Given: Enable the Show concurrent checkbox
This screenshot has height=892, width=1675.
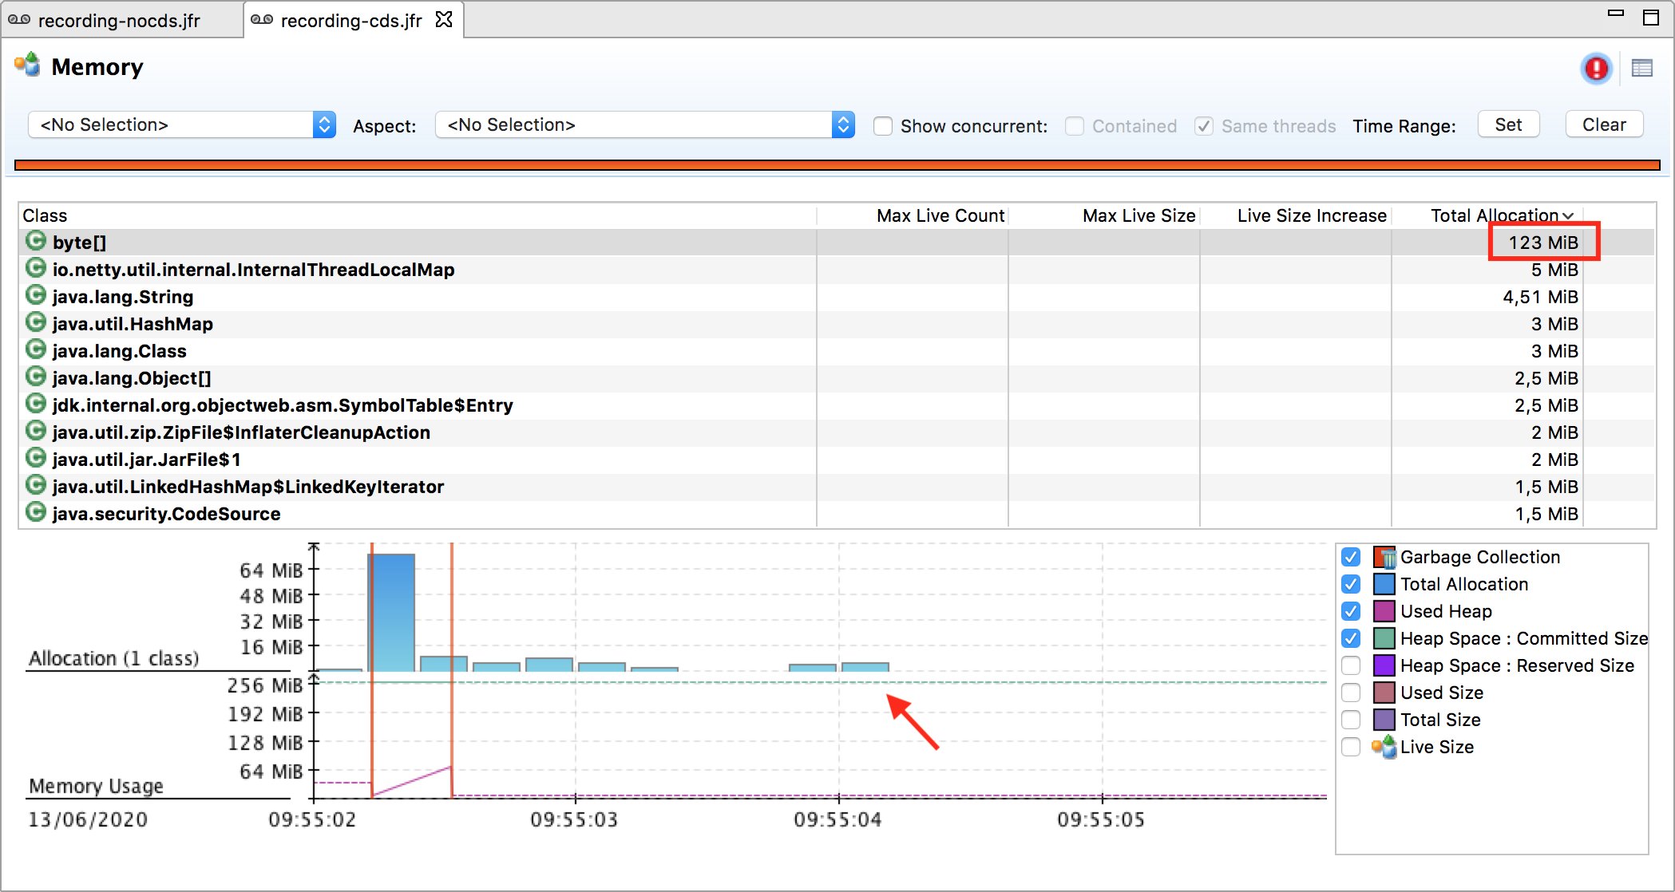Looking at the screenshot, I should pos(882,126).
